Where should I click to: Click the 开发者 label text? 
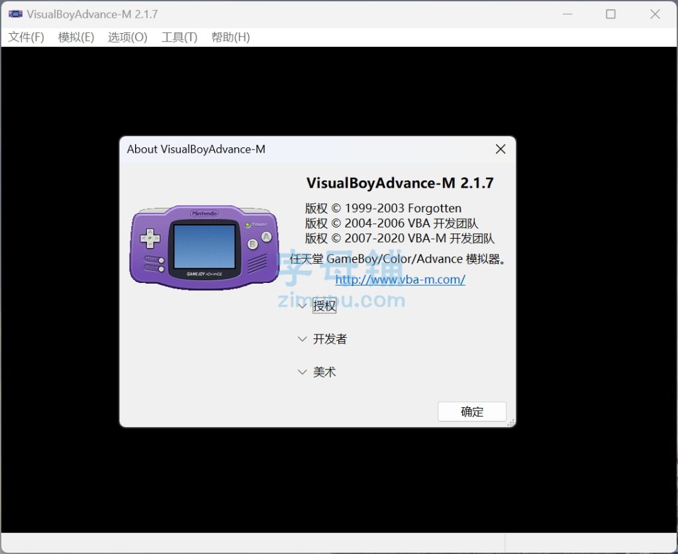(330, 339)
